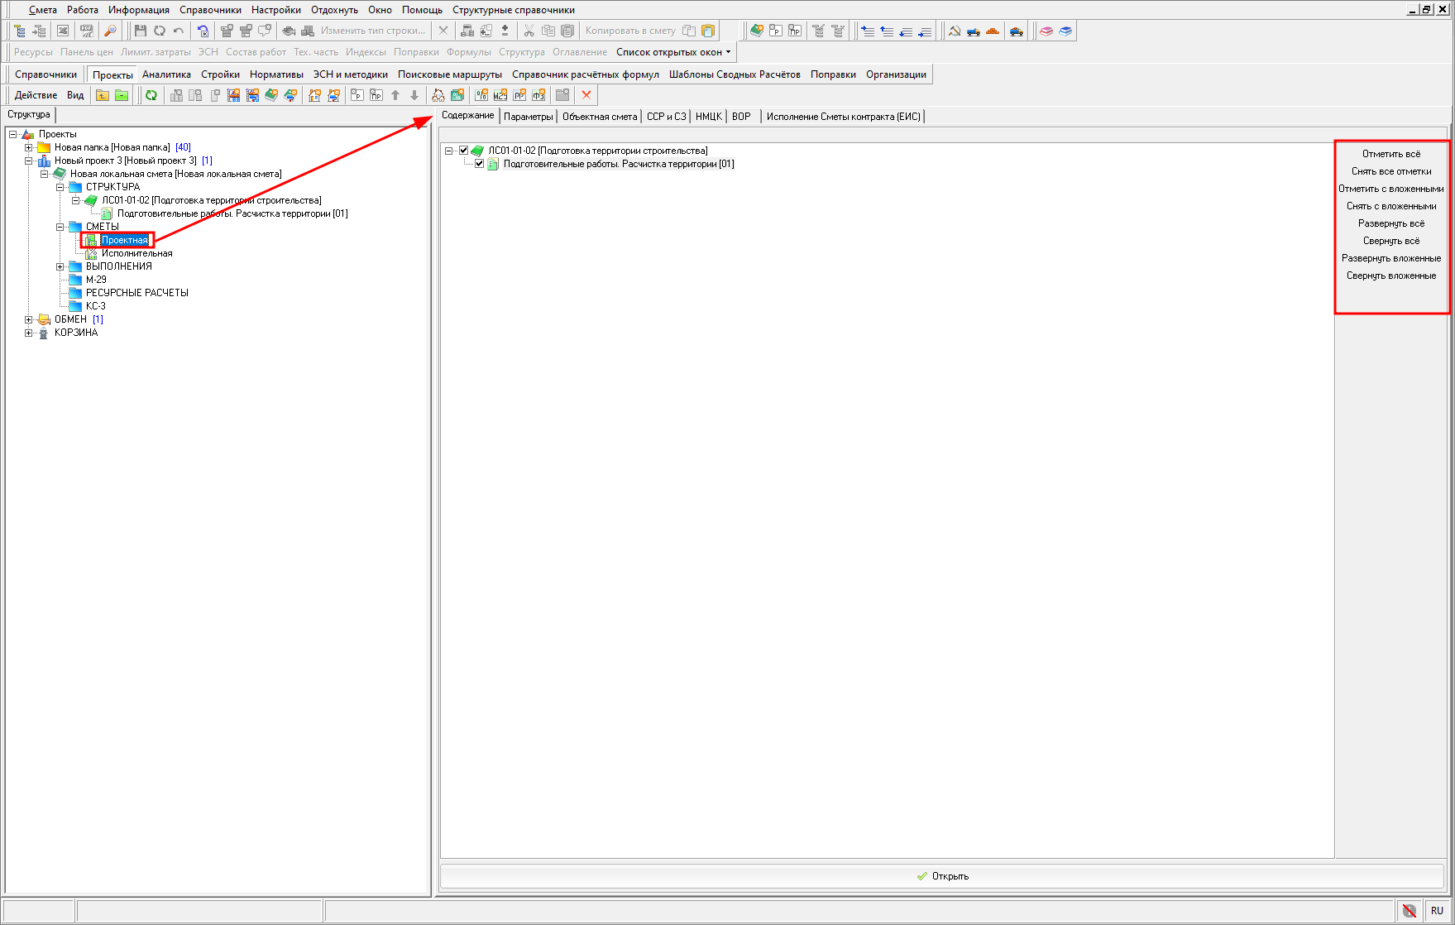Open the Справочники menu in menu bar
This screenshot has height=925, width=1455.
[210, 10]
